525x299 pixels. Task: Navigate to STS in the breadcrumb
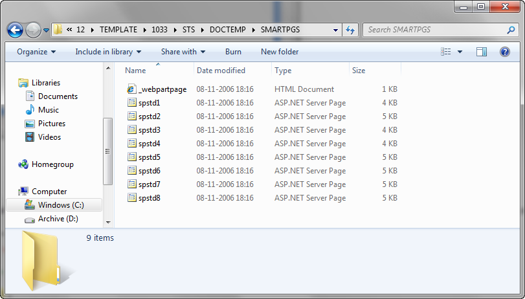[x=188, y=30]
